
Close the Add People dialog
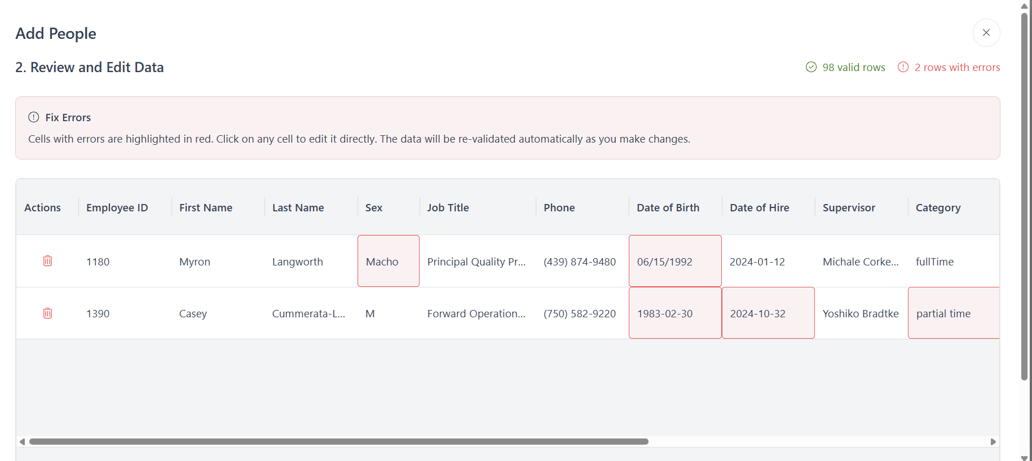click(986, 33)
